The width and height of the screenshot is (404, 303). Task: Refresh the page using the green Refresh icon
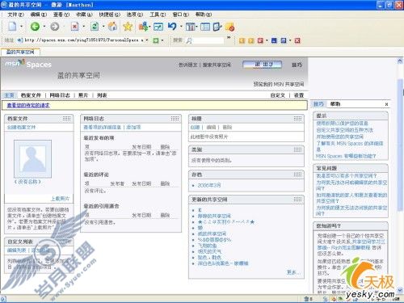(x=95, y=27)
